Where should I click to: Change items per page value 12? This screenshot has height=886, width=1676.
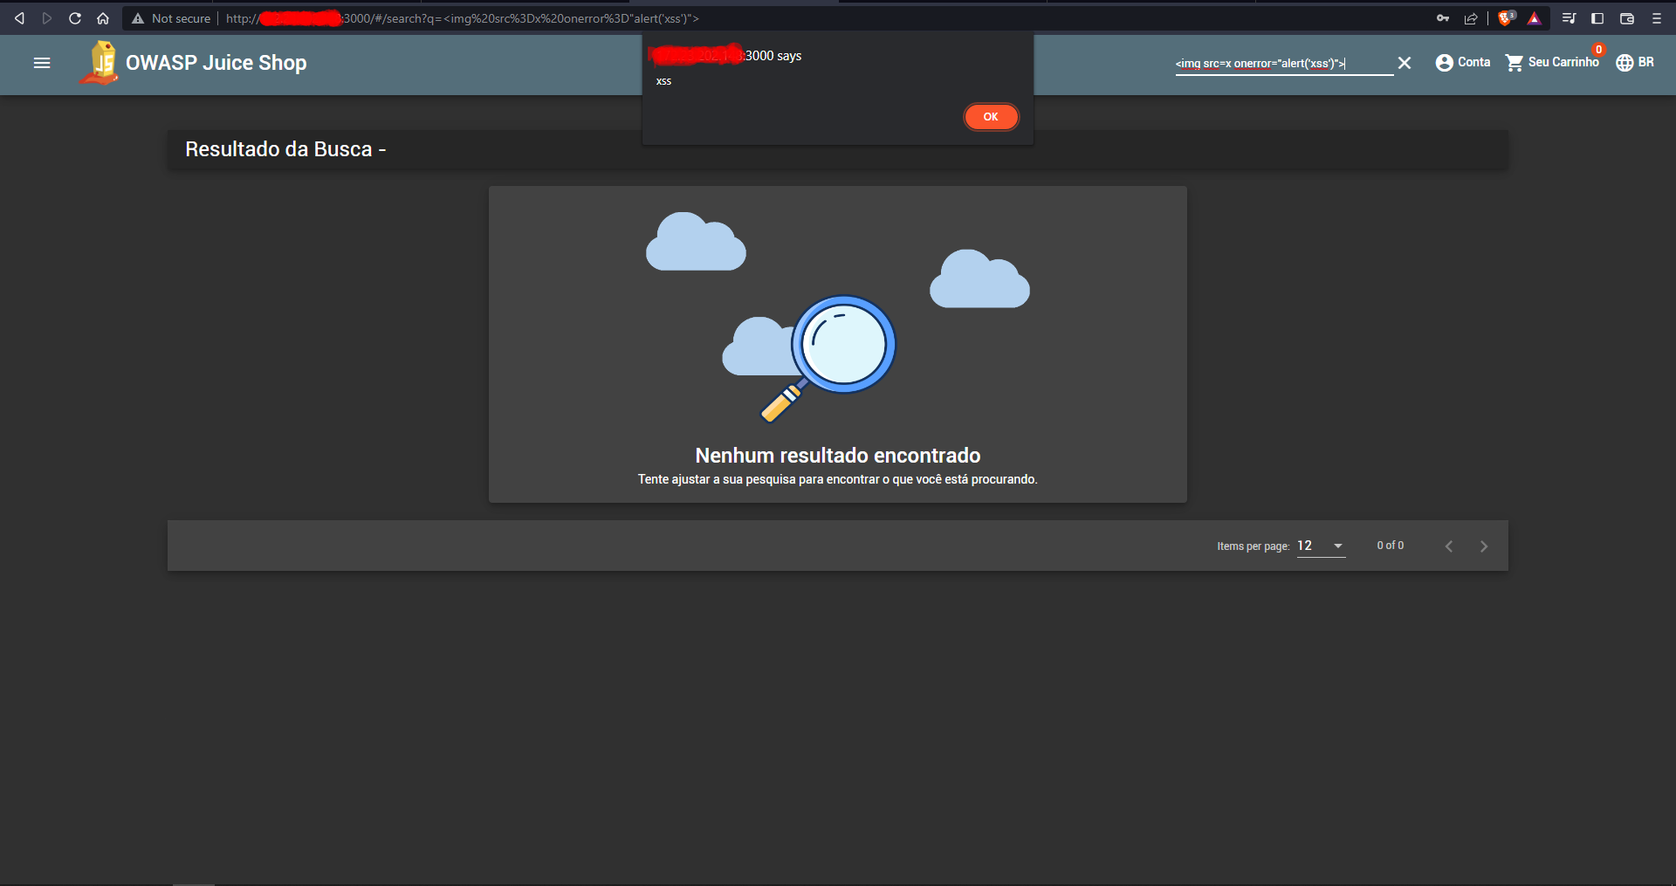tap(1320, 546)
